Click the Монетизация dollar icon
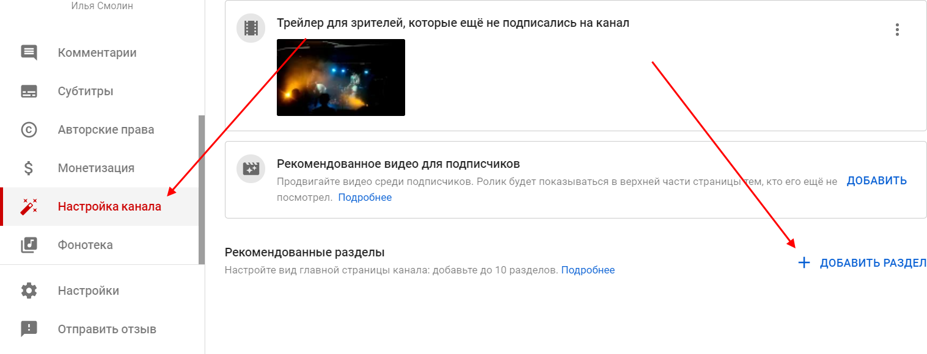The width and height of the screenshot is (927, 354). (29, 168)
